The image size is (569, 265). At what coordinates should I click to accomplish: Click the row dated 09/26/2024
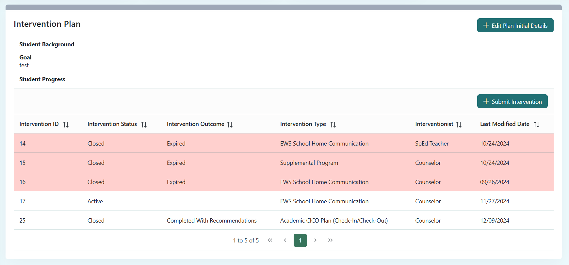click(495, 182)
